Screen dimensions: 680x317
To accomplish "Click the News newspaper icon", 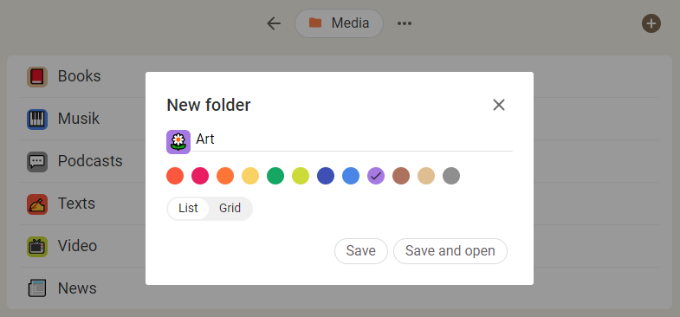I will (37, 288).
